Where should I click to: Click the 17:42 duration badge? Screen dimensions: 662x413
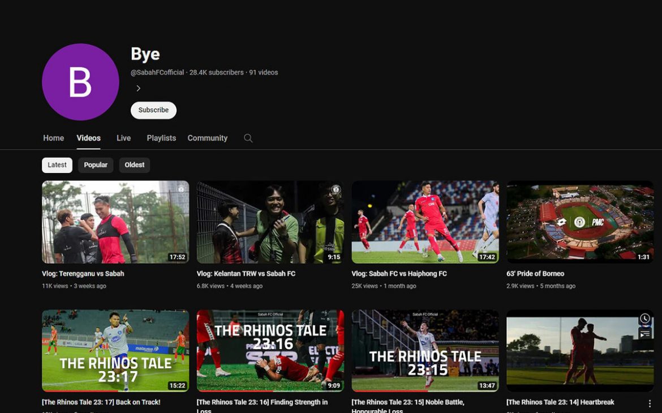pos(487,257)
